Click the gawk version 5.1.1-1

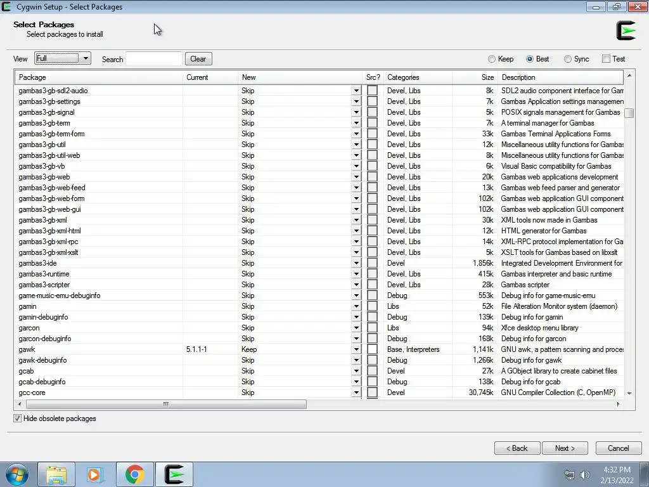click(196, 349)
